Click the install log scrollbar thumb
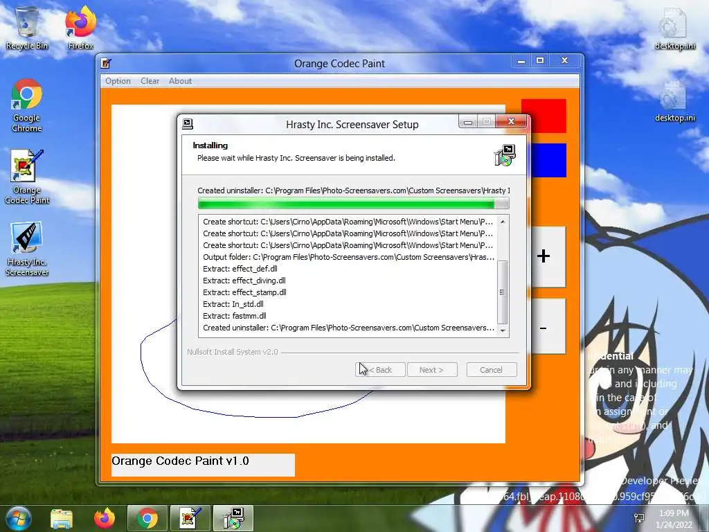Viewport: 709px width, 532px height. (502, 292)
